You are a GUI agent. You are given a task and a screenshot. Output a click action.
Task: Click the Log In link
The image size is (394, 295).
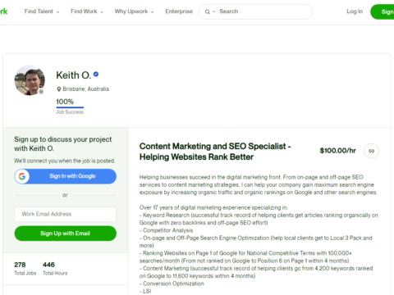click(355, 11)
